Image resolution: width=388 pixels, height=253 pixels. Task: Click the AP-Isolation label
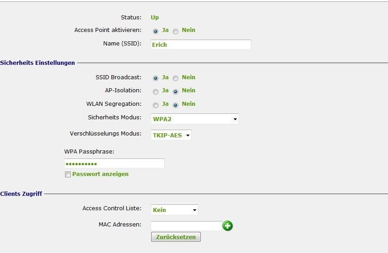(x=123, y=90)
